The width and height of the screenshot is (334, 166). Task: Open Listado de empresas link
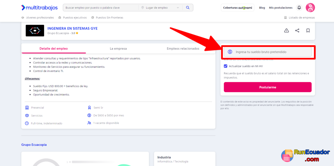pyautogui.click(x=302, y=18)
